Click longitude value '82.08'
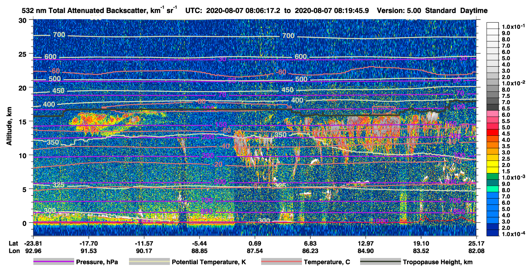The image size is (529, 271). coord(477,250)
